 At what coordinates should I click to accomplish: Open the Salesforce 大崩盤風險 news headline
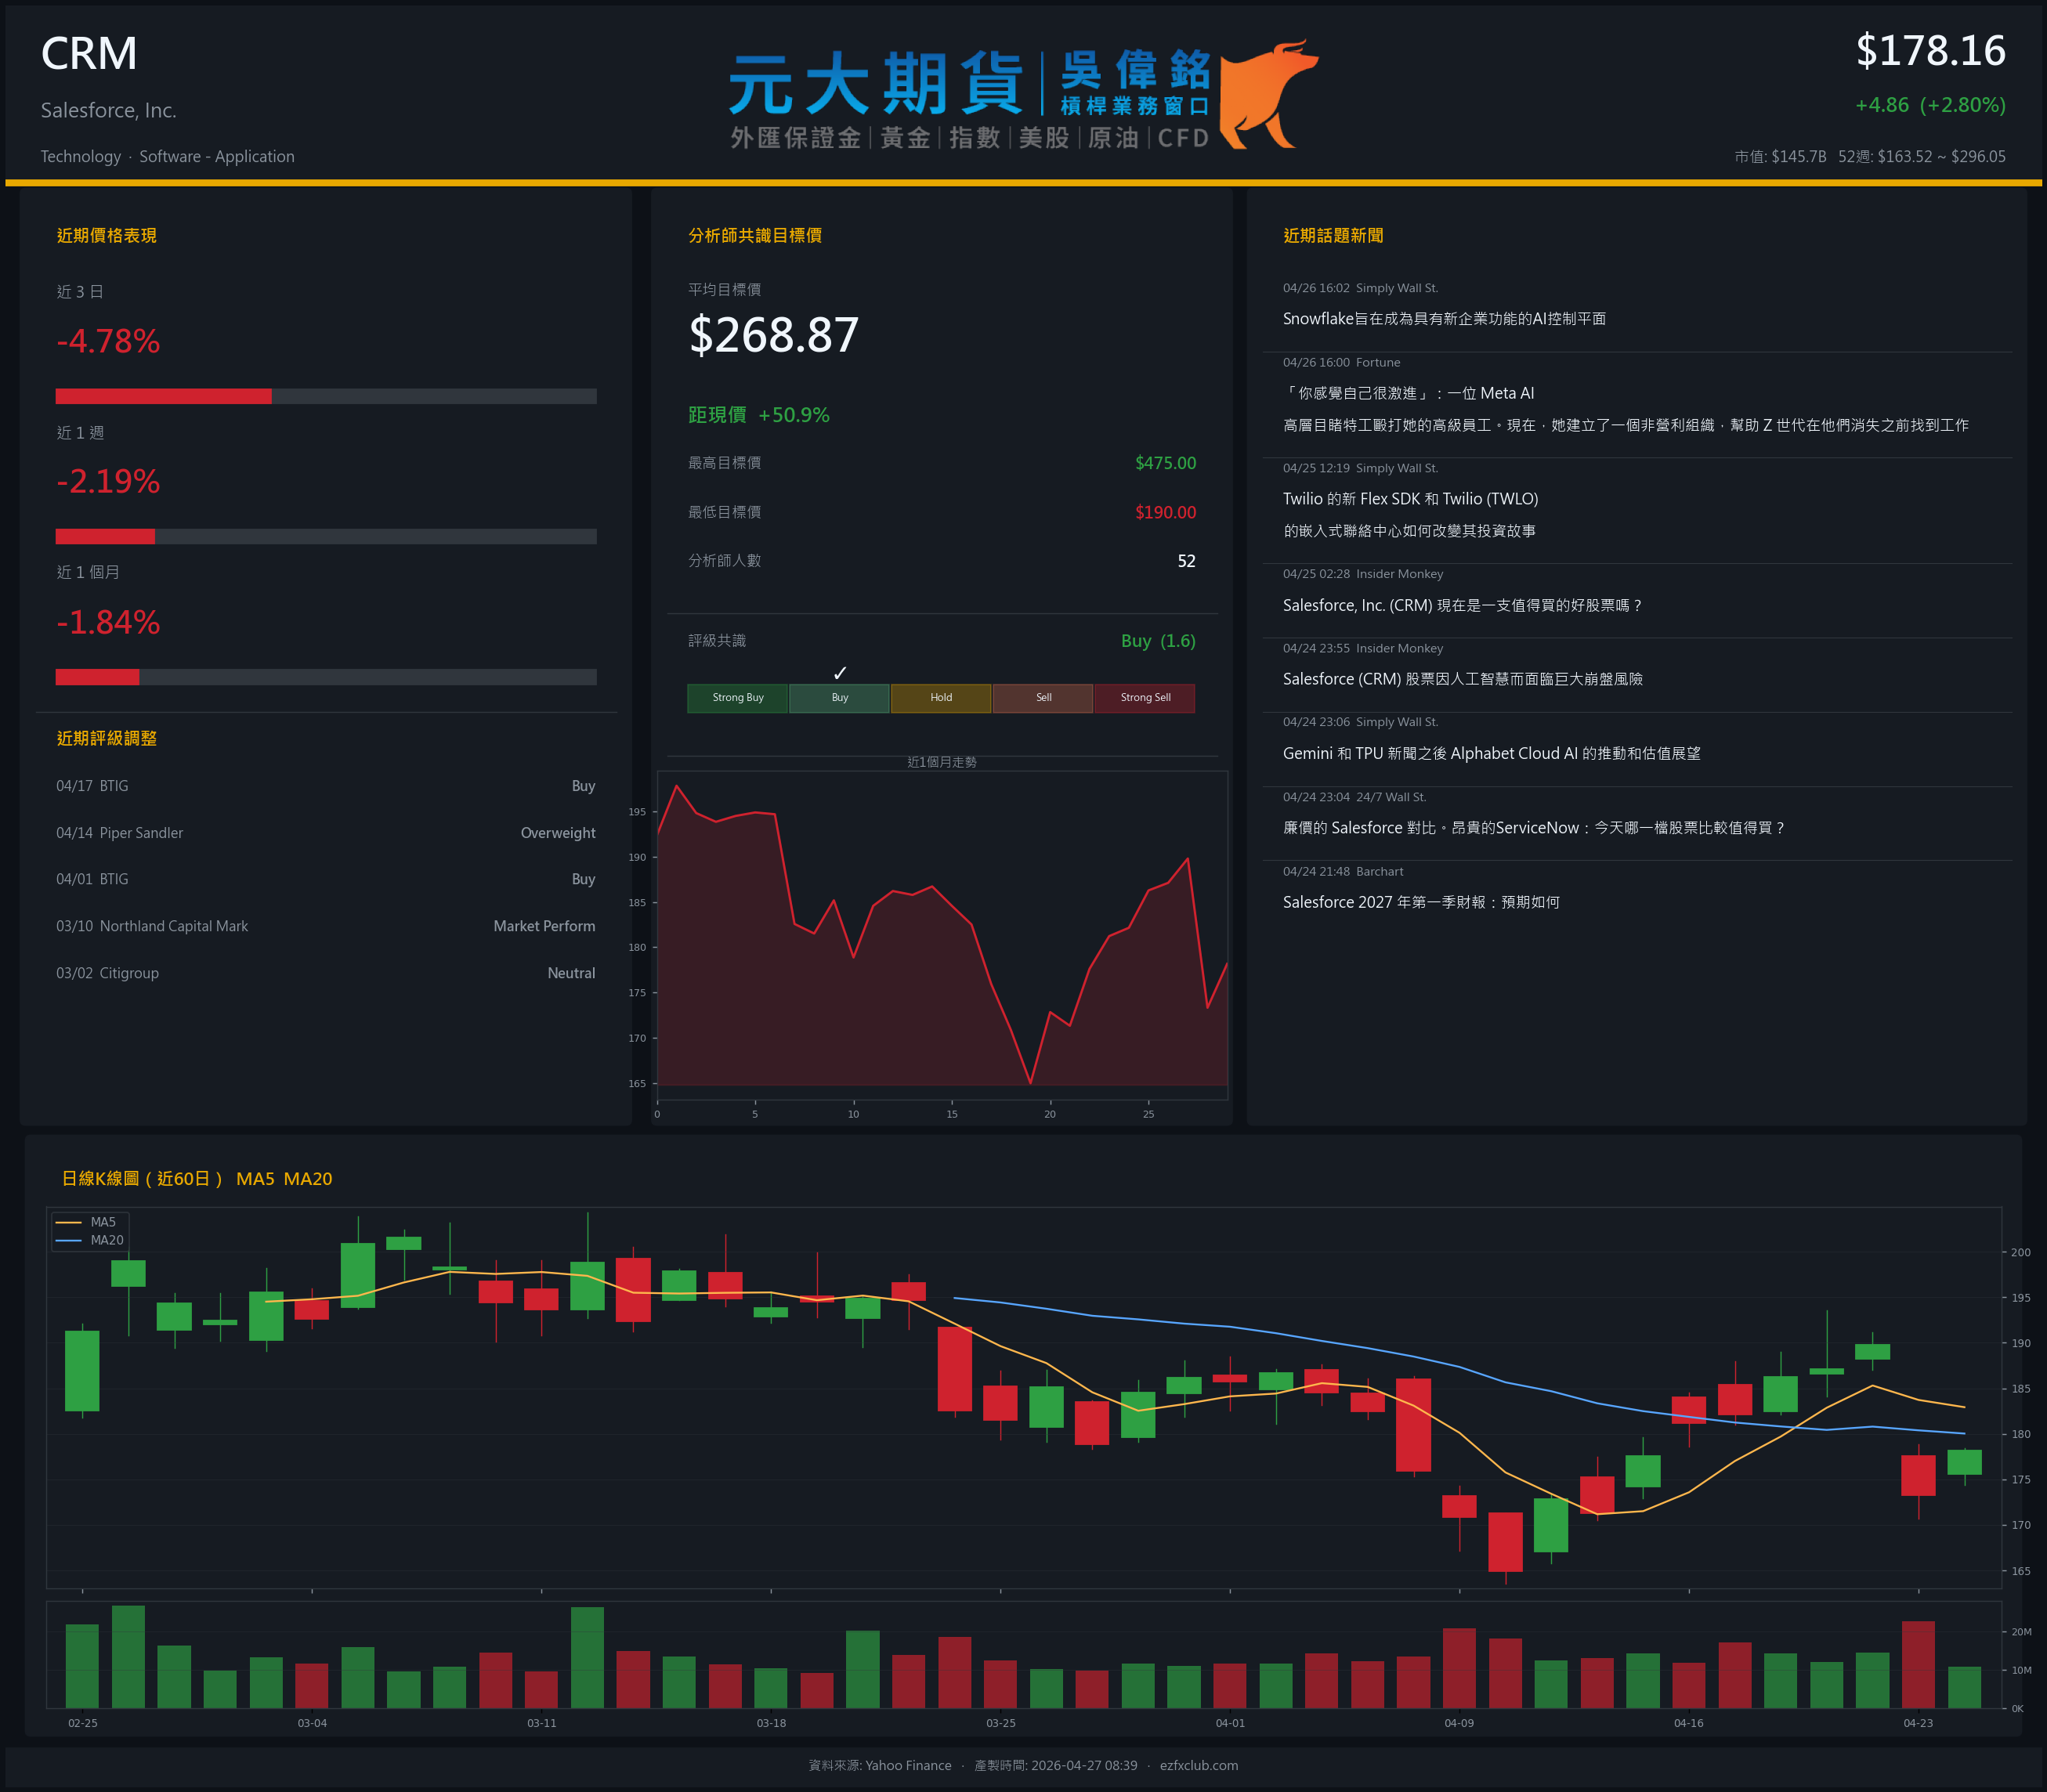(1463, 679)
